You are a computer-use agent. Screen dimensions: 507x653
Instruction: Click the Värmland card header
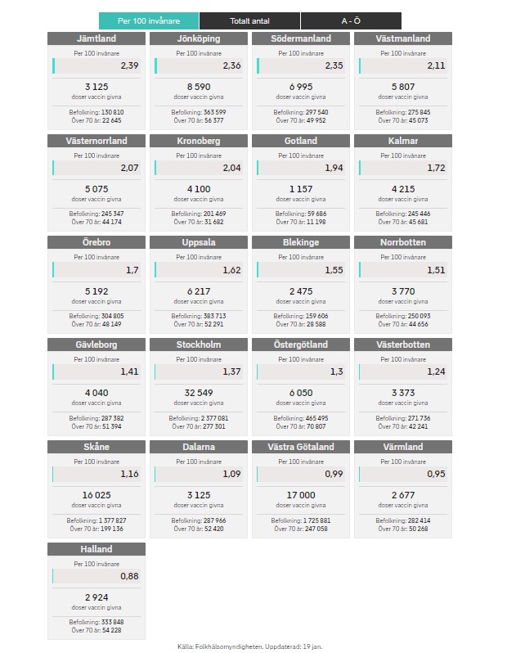[403, 447]
